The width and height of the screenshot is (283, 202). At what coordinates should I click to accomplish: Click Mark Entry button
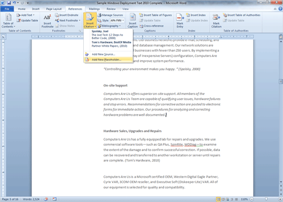point(180,21)
